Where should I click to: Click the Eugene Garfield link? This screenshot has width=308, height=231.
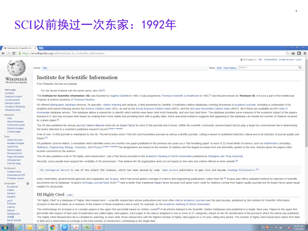tap(119, 96)
